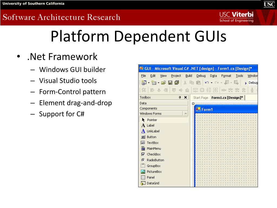Open the Project menu

point(176,76)
